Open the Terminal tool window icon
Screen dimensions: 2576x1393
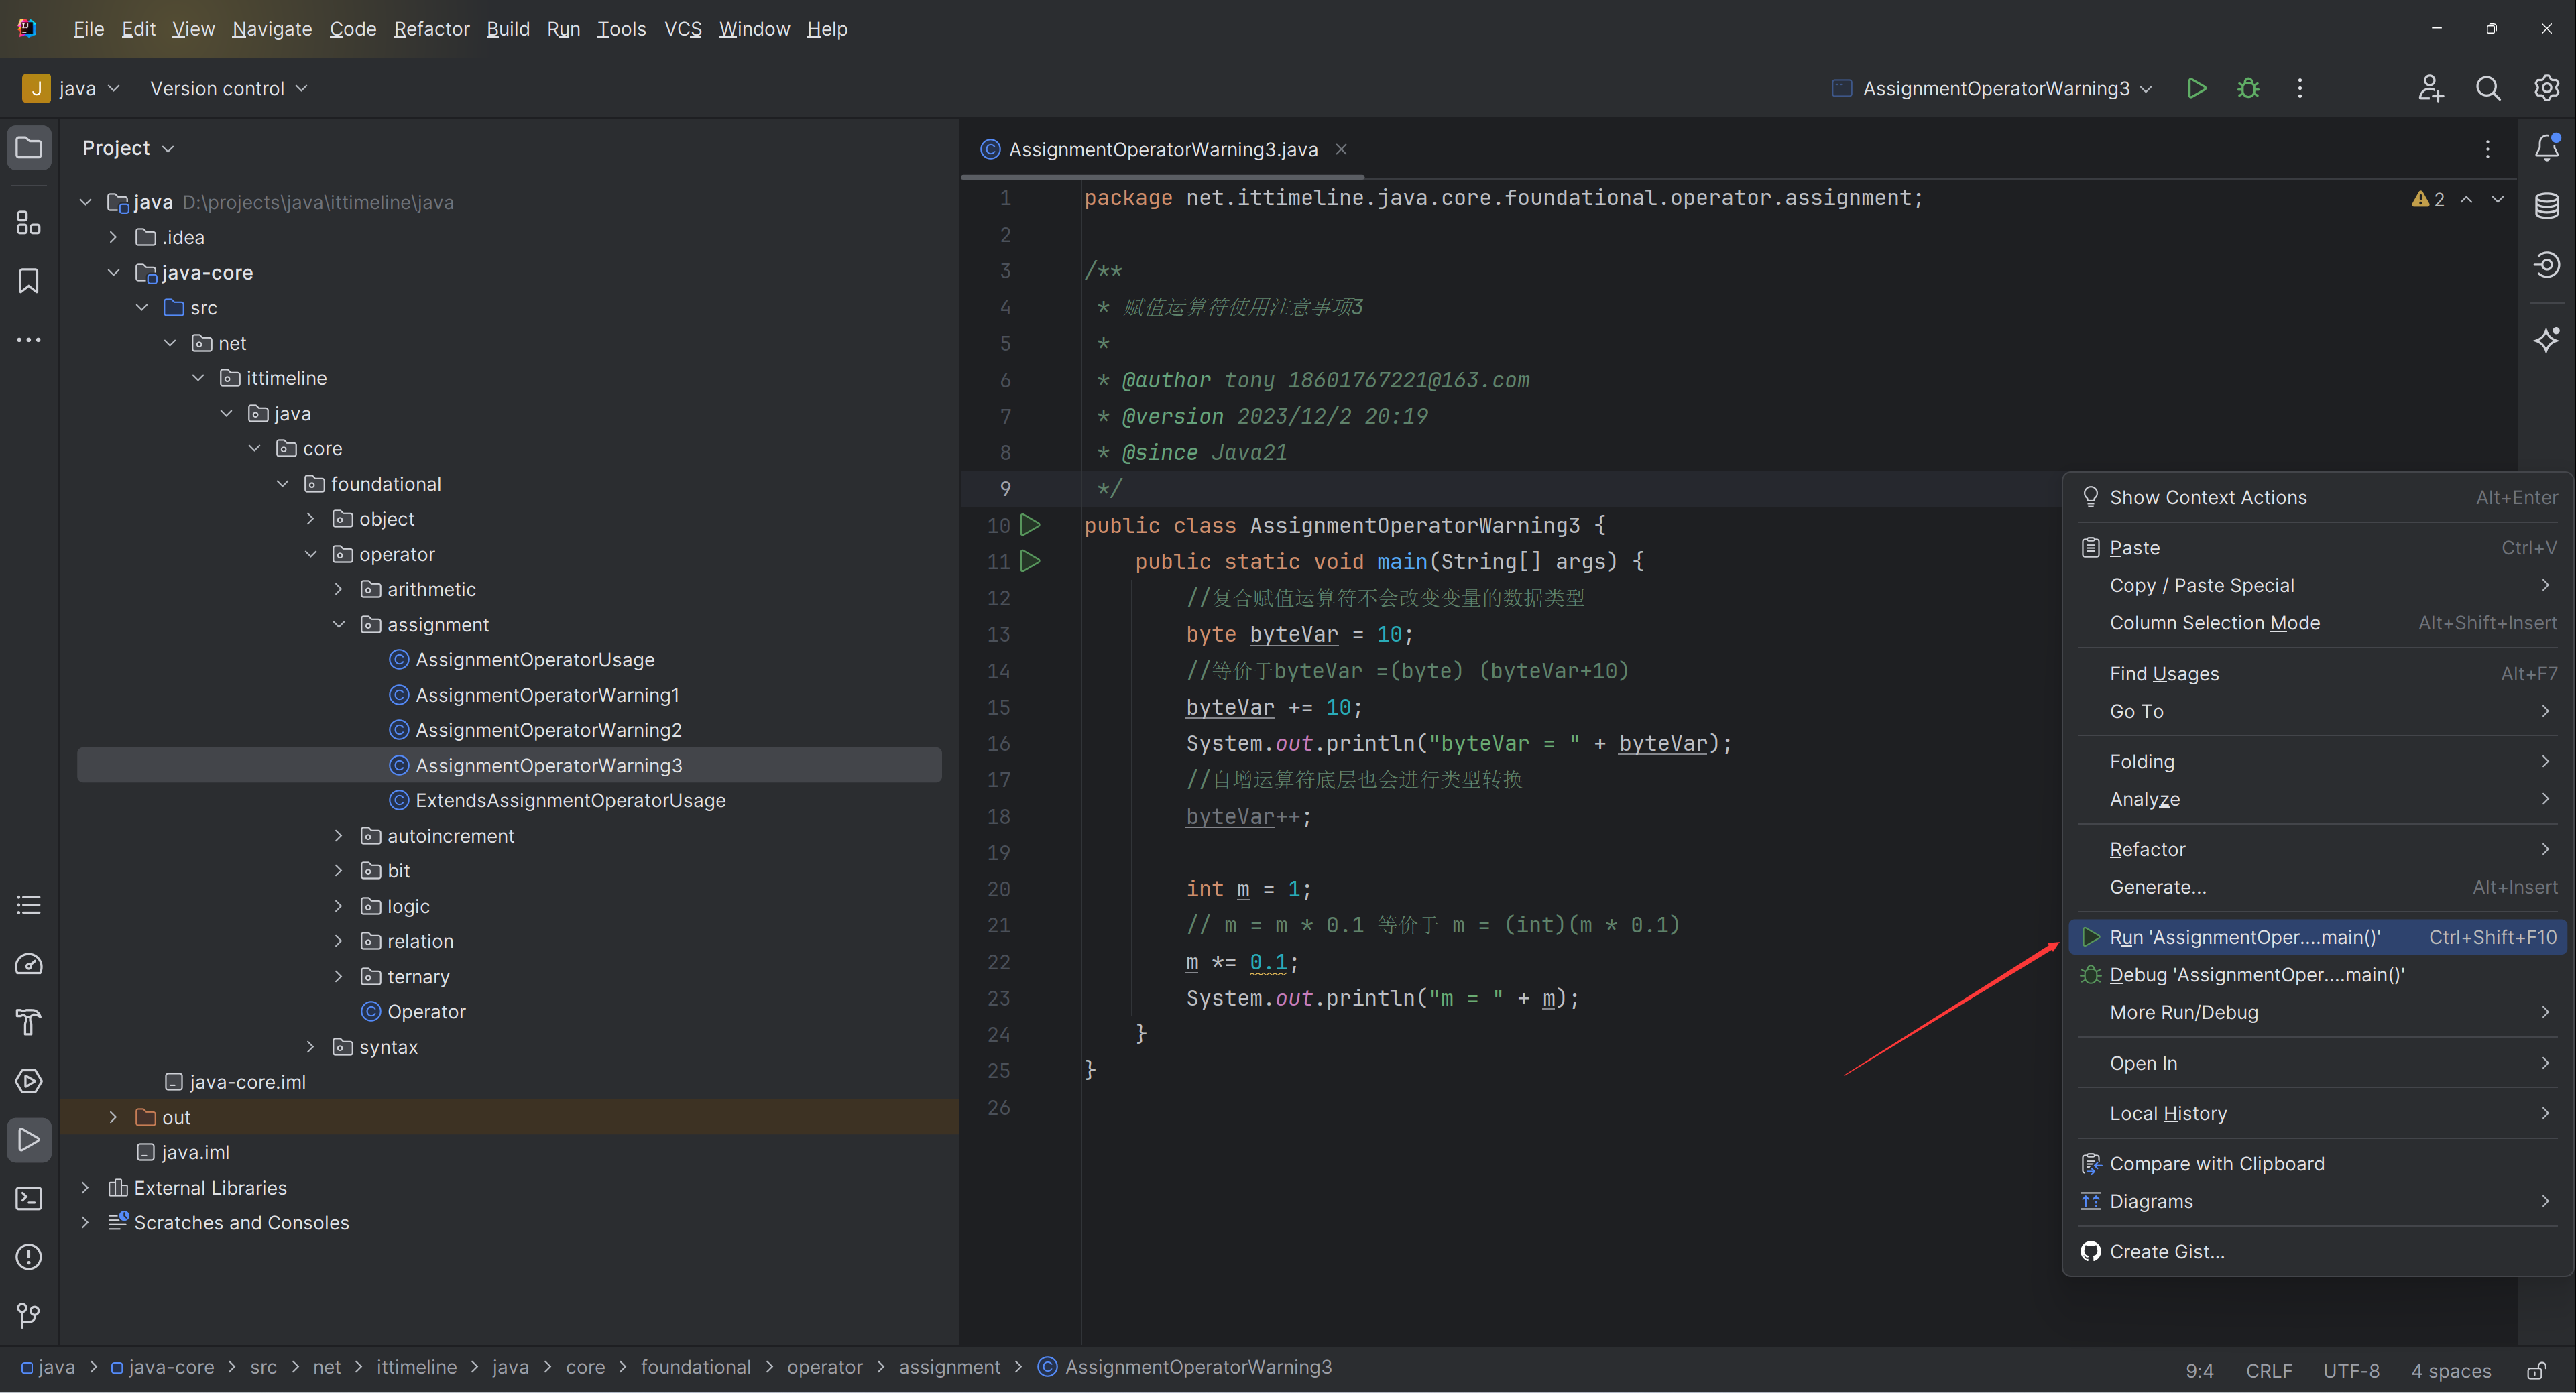(x=29, y=1198)
